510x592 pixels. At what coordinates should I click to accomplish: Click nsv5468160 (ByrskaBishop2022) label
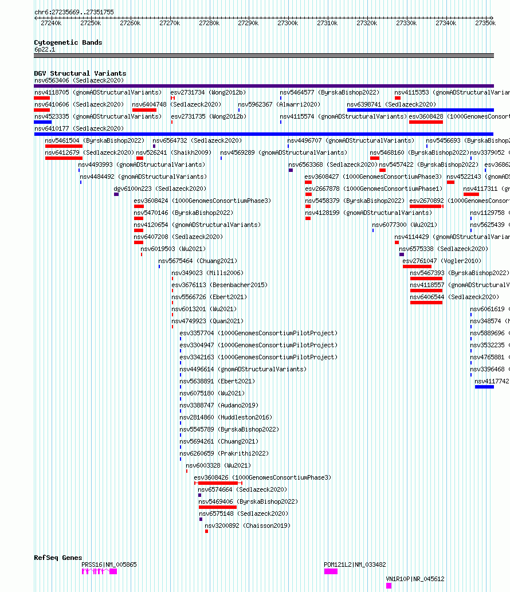click(x=419, y=153)
